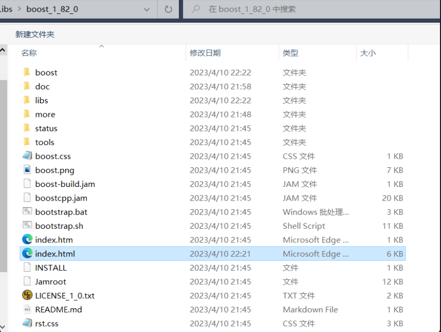The width and height of the screenshot is (441, 332).
Task: Select the file name index.htm
Action: pos(53,240)
